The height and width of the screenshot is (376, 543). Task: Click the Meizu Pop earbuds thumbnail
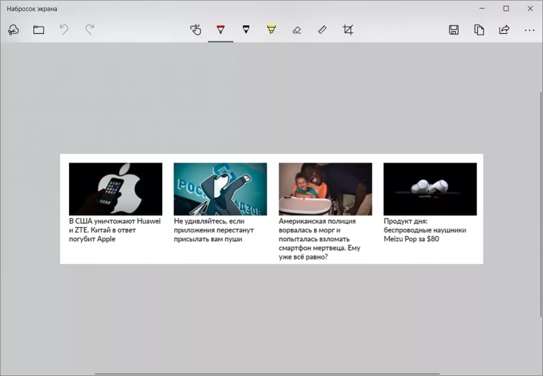coord(430,189)
